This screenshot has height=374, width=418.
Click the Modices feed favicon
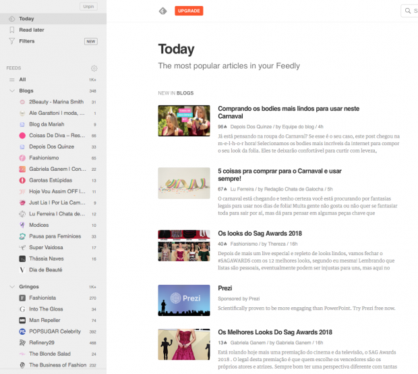(22, 225)
